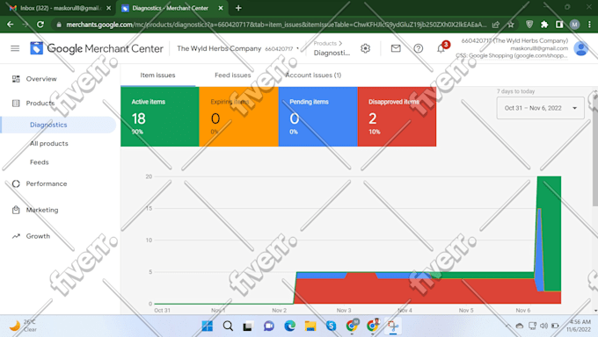
Task: Click the browser address bar URL
Action: pos(276,25)
